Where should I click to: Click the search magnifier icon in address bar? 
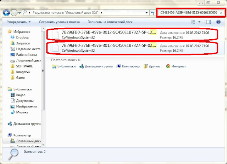pos(25,13)
